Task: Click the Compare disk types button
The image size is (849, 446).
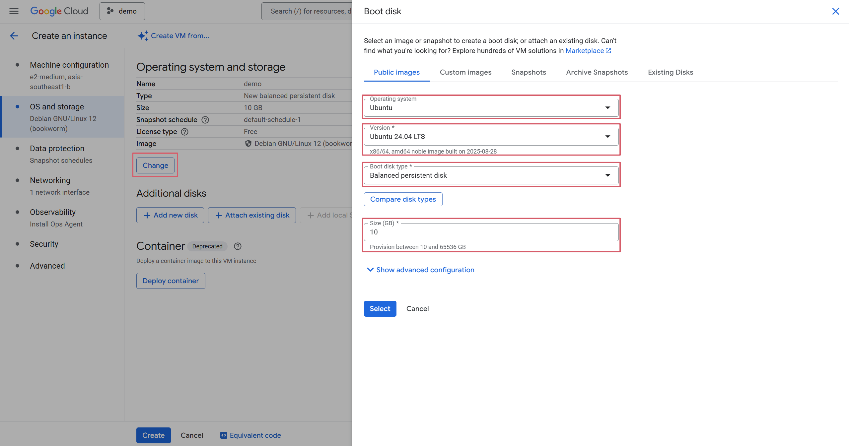Action: 403,199
